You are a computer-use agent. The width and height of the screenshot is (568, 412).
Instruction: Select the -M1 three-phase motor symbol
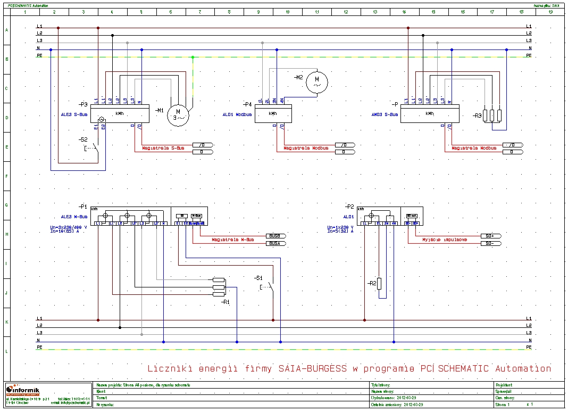point(178,116)
